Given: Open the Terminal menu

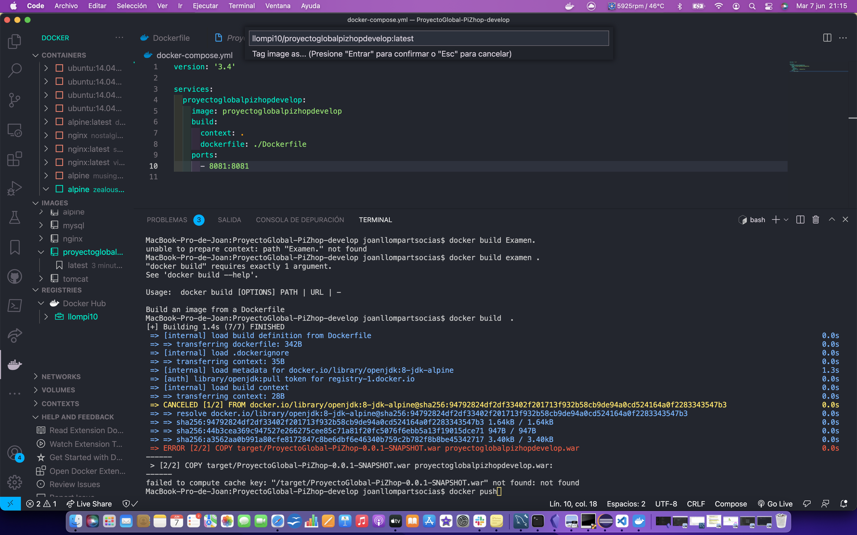Looking at the screenshot, I should click(x=242, y=6).
